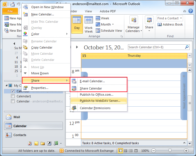This screenshot has width=196, height=156.
Task: Click Next Appointment side tab
Action: (184, 96)
